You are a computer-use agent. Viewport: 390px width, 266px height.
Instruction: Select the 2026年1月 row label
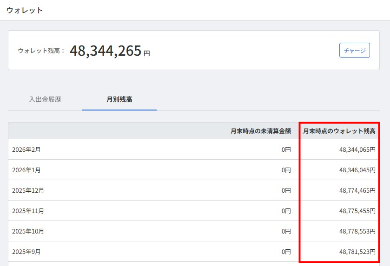pos(26,170)
